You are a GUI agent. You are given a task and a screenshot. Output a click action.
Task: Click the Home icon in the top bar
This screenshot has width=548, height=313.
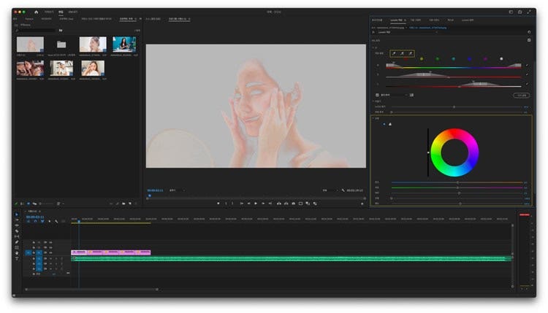(x=36, y=12)
